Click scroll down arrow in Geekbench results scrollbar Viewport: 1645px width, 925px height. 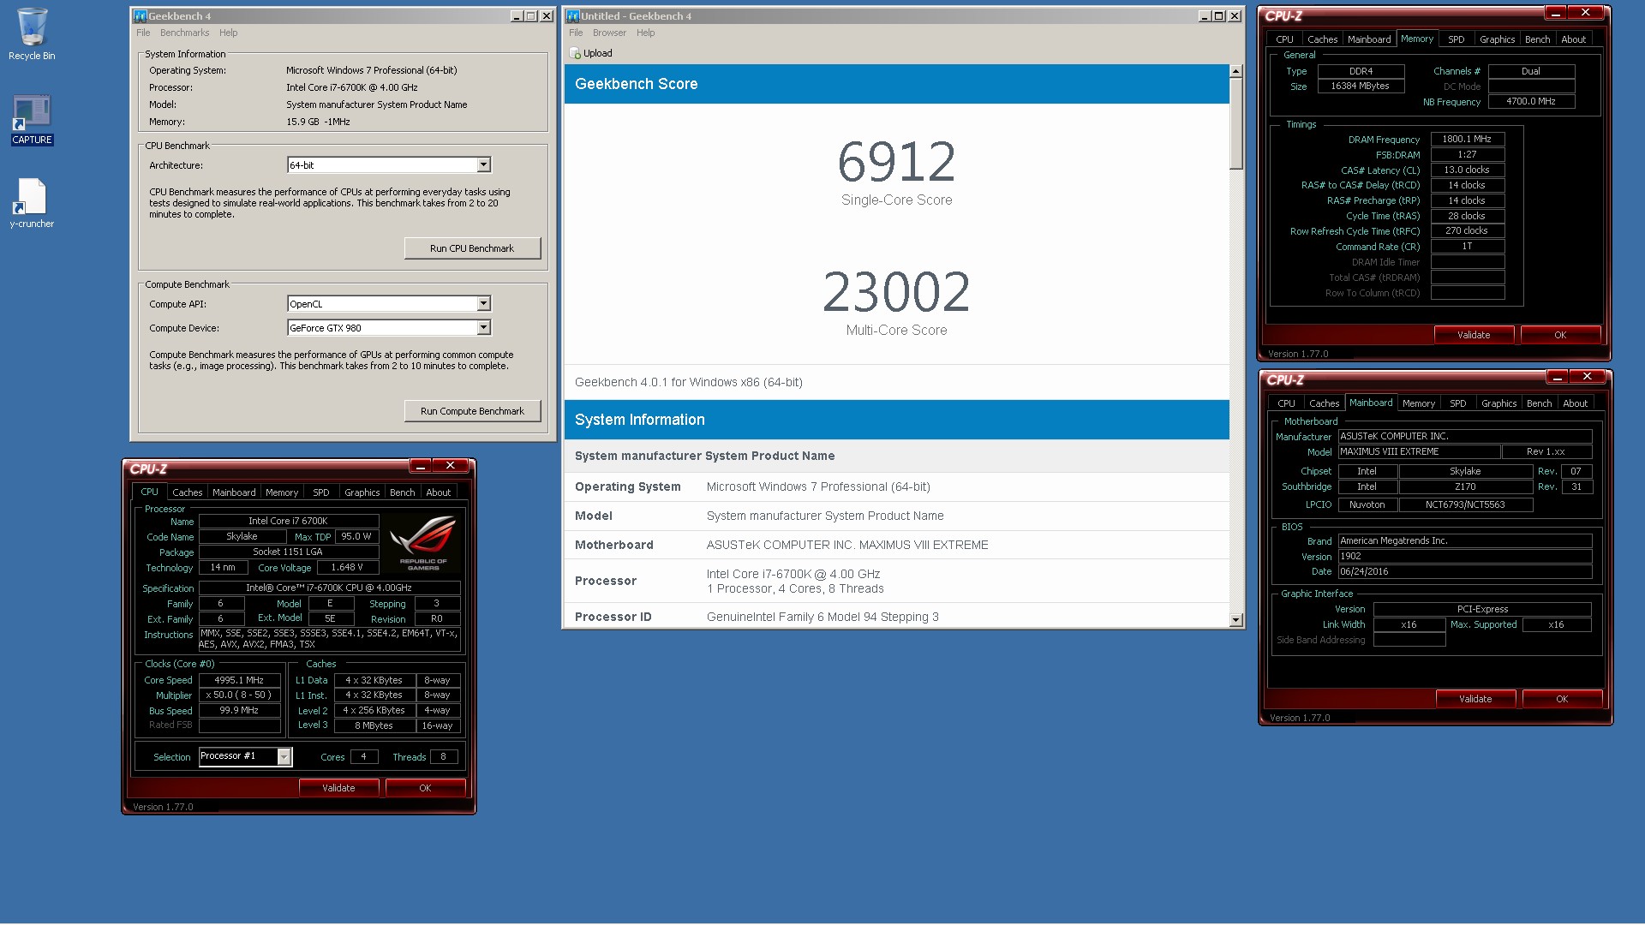[1235, 619]
